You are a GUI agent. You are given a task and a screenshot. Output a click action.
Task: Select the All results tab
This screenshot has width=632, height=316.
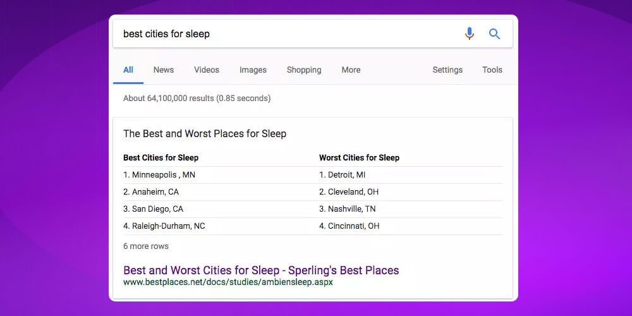pos(128,70)
